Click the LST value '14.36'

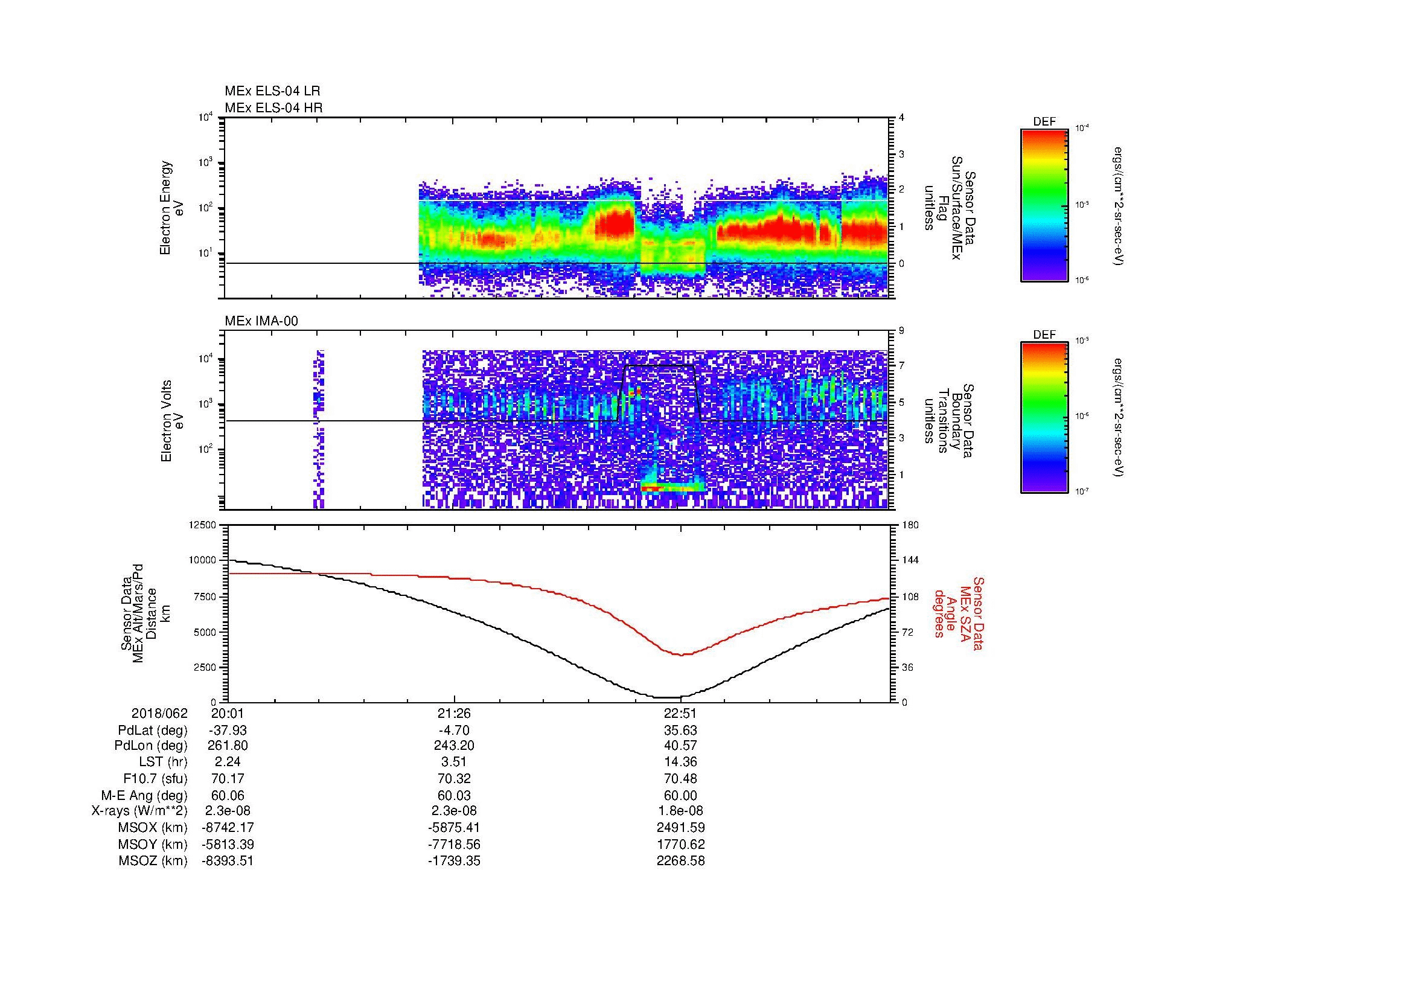pyautogui.click(x=680, y=763)
